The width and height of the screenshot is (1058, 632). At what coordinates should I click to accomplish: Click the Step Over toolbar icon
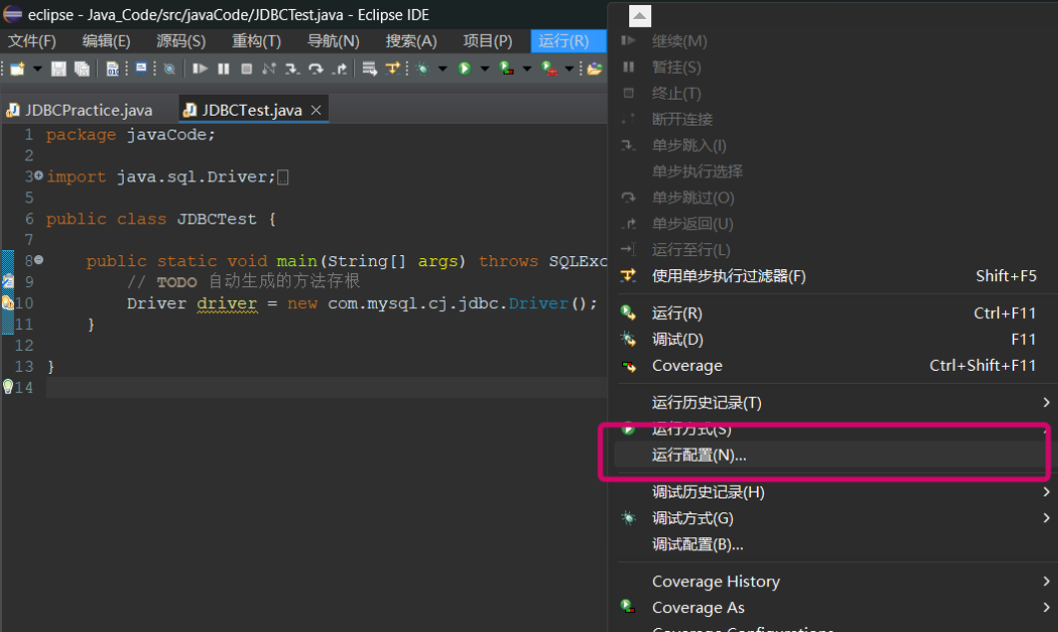[x=314, y=69]
